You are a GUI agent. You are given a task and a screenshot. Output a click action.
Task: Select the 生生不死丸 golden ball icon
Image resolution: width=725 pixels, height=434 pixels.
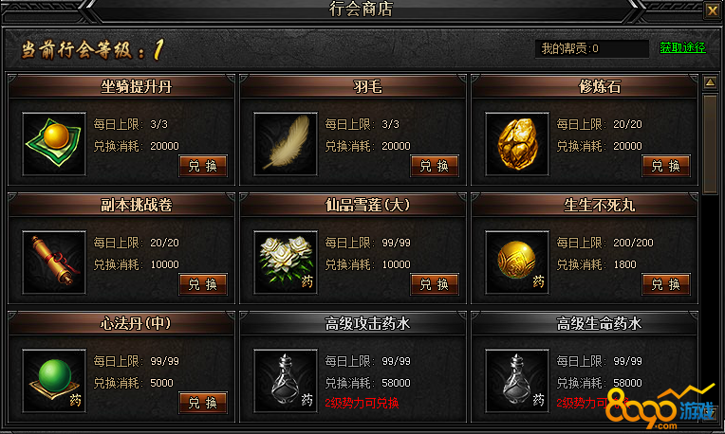[x=517, y=262]
